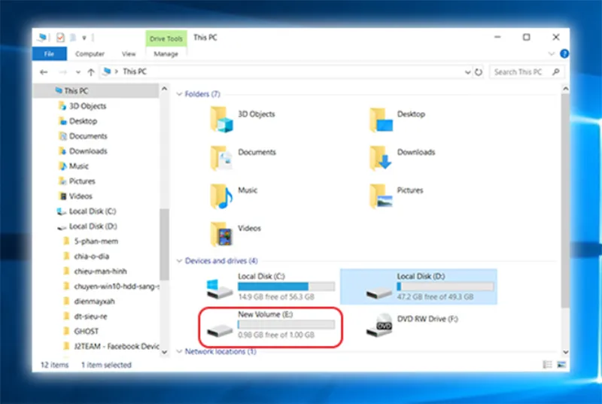Viewport: 602px width, 404px height.
Task: Switch to the View ribbon tab
Action: (129, 53)
